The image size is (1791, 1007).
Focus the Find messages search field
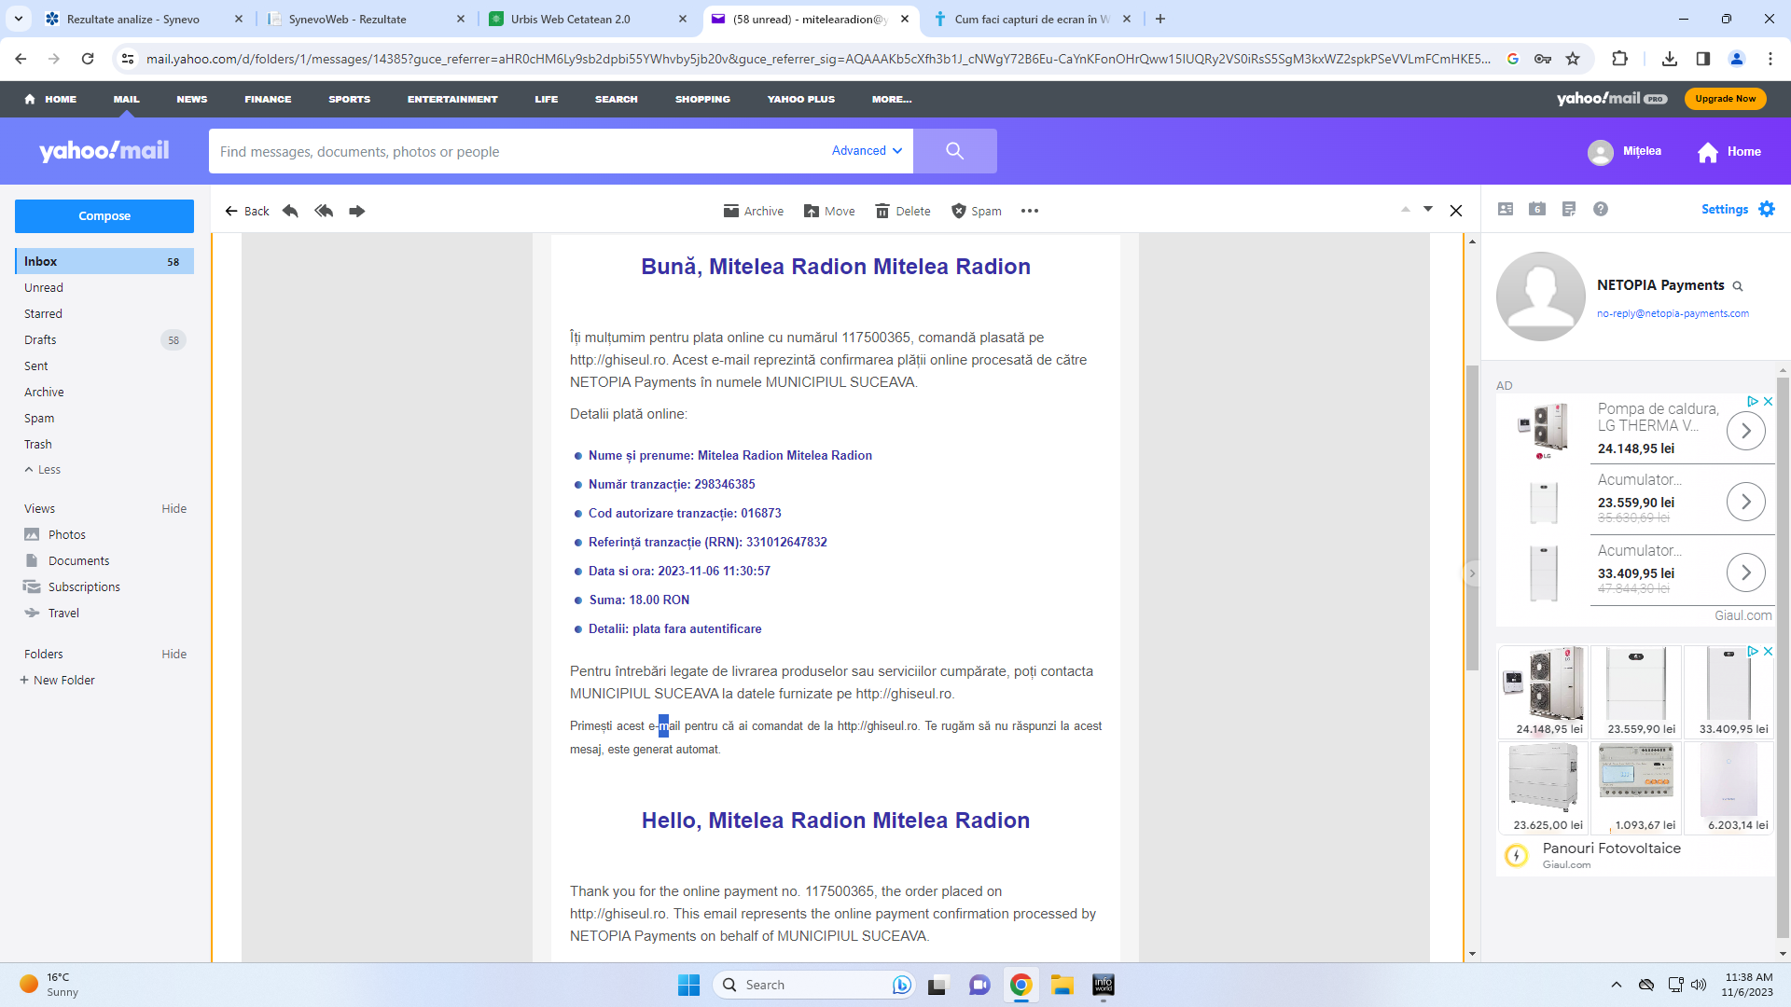[x=513, y=152]
